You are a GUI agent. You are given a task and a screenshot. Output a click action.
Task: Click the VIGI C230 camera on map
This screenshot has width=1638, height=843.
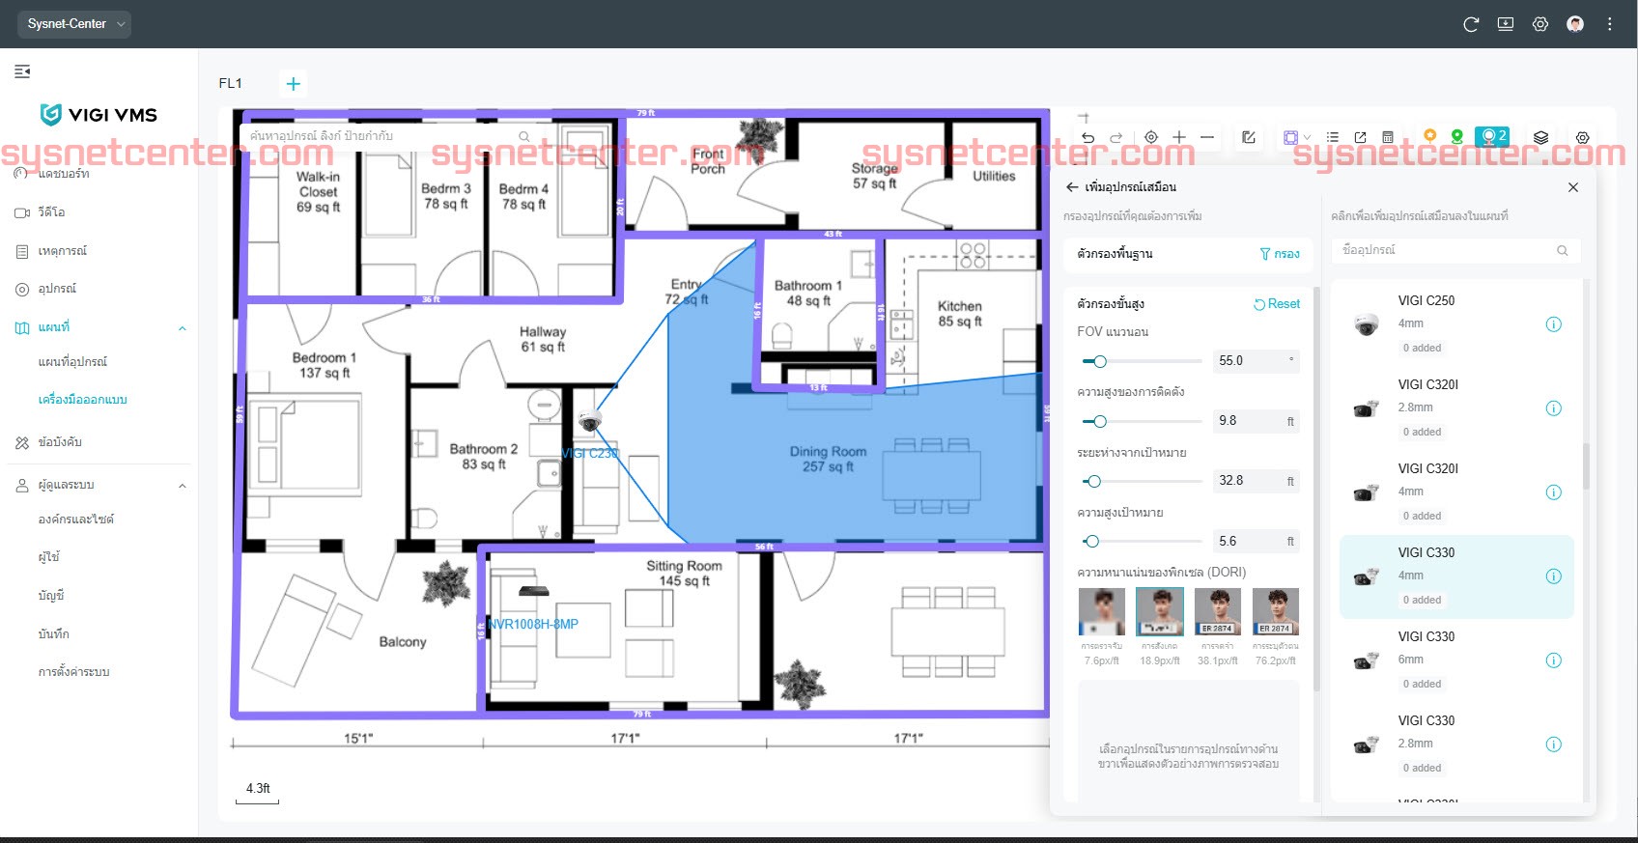590,420
